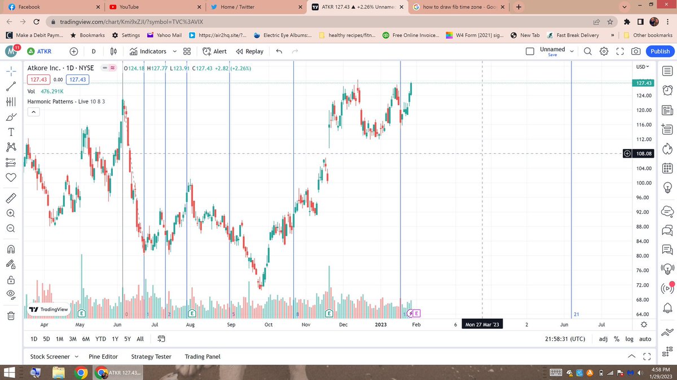The height and width of the screenshot is (380, 677).
Task: Select the text annotation tool
Action: pyautogui.click(x=11, y=132)
